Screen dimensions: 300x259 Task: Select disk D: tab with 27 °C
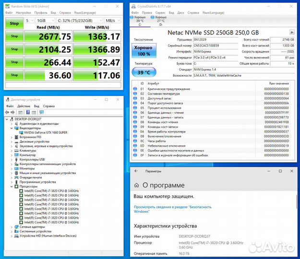(x=160, y=21)
